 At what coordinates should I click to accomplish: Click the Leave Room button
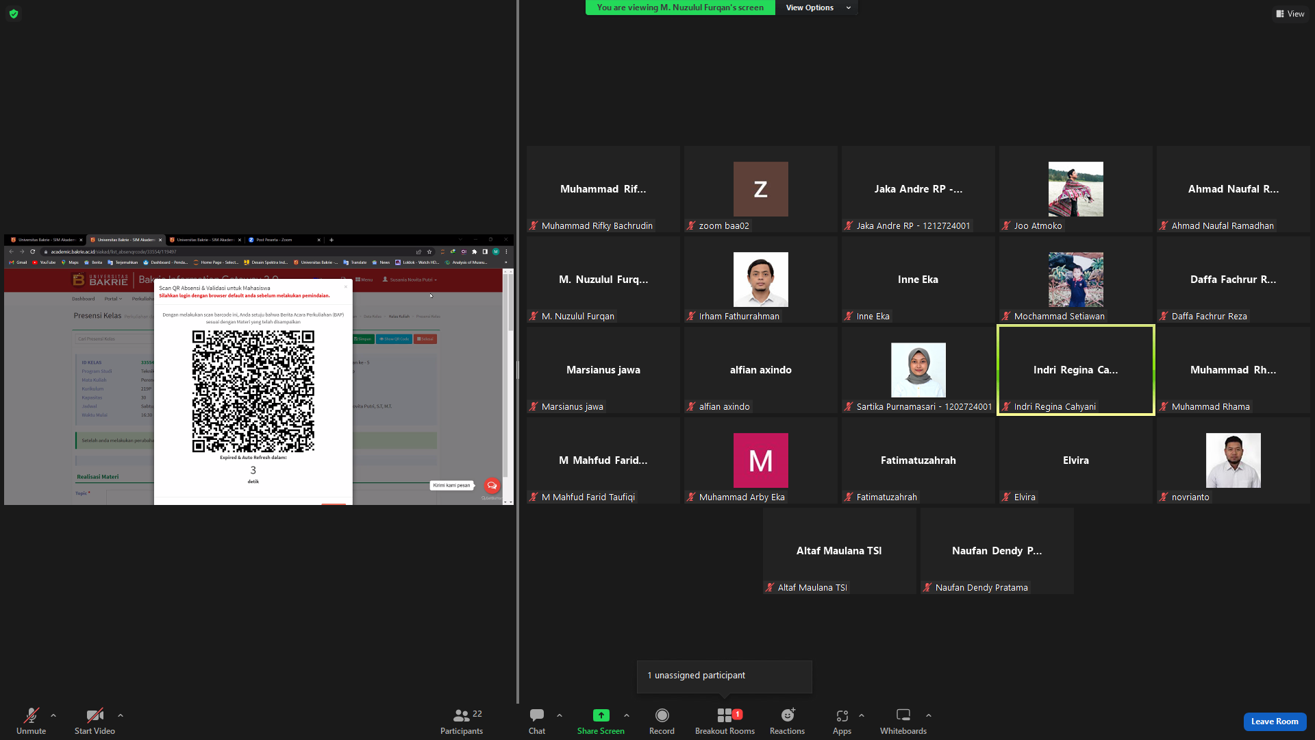coord(1275,721)
